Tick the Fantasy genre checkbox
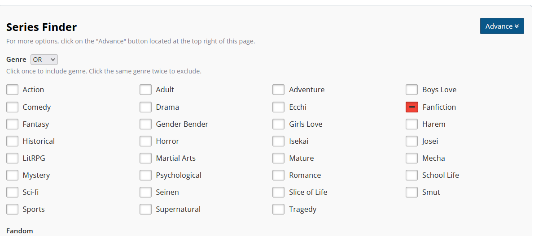The image size is (534, 236). pos(13,124)
